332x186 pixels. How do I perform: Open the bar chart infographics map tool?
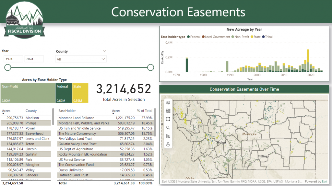coord(168,136)
